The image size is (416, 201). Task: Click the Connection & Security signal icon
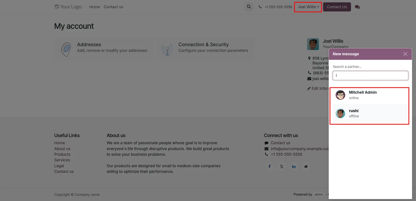pos(167,49)
